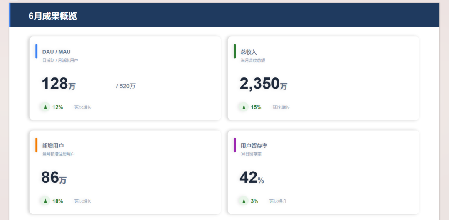Click the orange accent bar on 新增用户 card
The image size is (449, 220).
click(x=36, y=145)
